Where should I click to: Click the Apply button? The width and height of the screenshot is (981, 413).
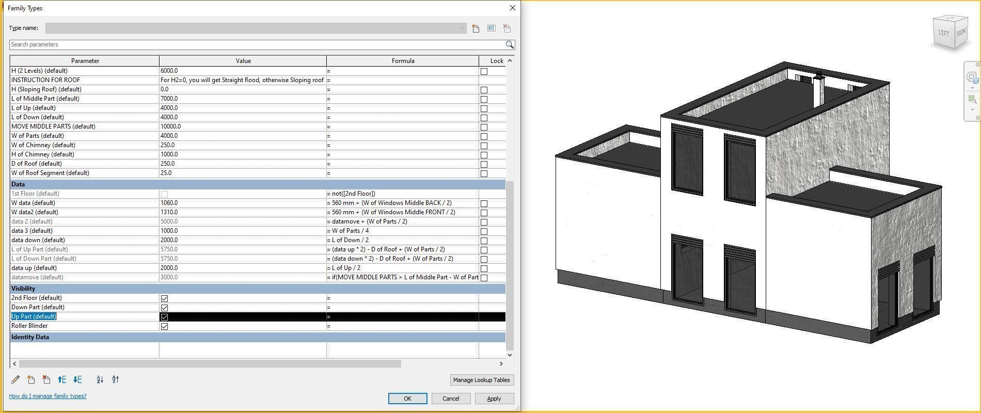(x=494, y=399)
